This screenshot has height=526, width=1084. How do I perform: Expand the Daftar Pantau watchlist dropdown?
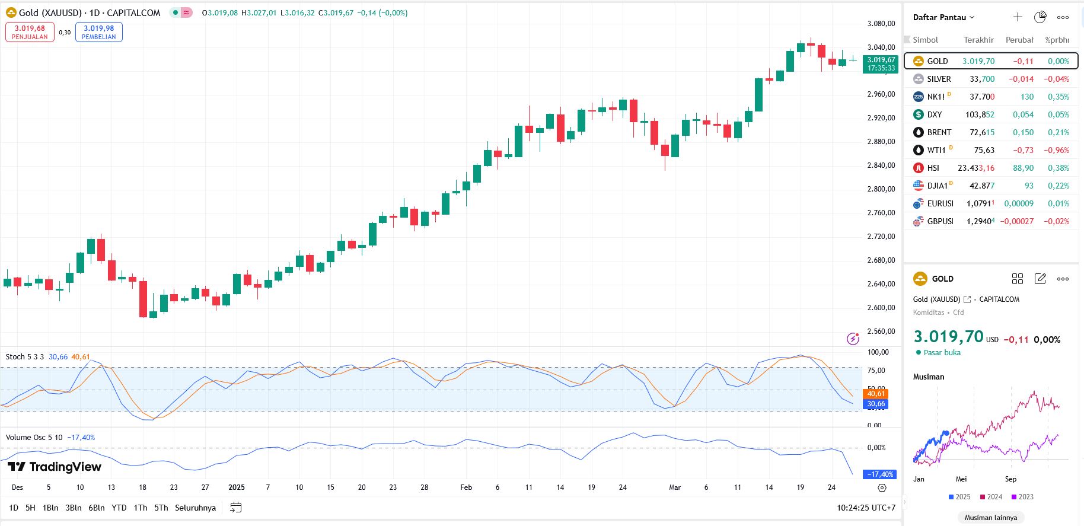943,17
